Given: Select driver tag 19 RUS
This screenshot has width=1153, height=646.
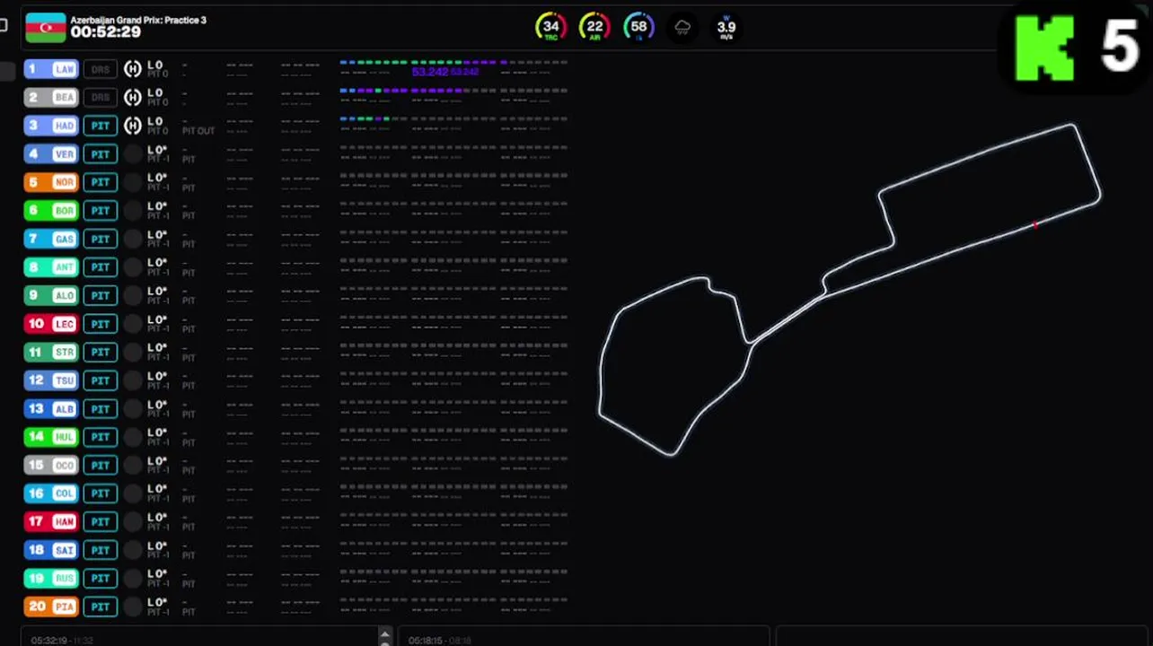Looking at the screenshot, I should (51, 578).
